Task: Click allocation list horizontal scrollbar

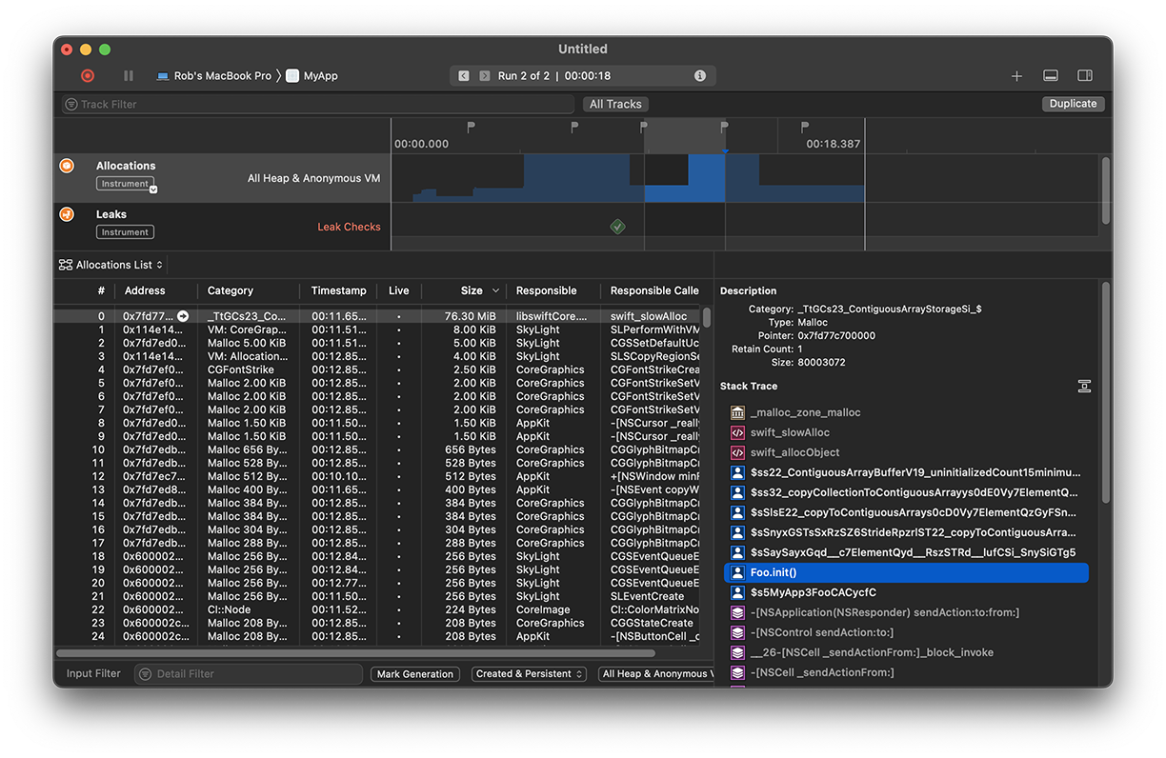Action: click(355, 653)
